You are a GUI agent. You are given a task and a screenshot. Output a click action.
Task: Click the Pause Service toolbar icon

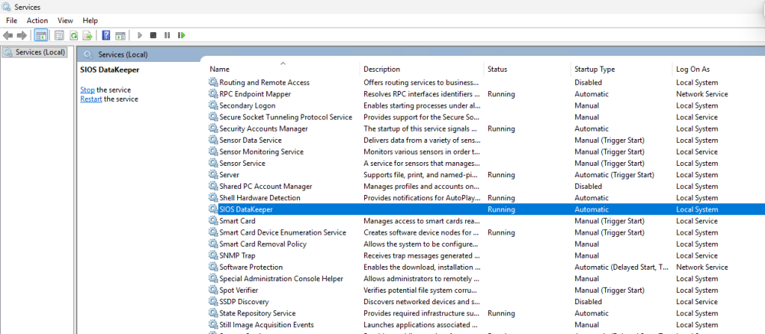pyautogui.click(x=167, y=35)
